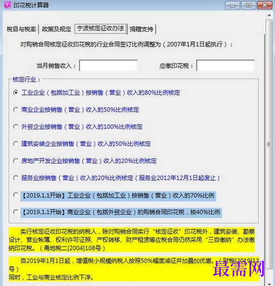Viewport: 275px width, 286px height.
Task: Minimize the 印花税计算器 window
Action: (x=232, y=6)
